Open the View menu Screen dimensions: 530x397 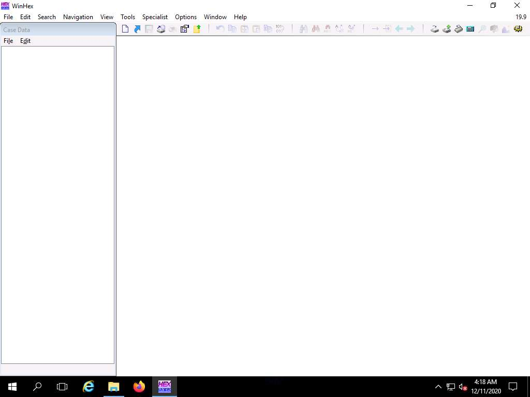107,17
